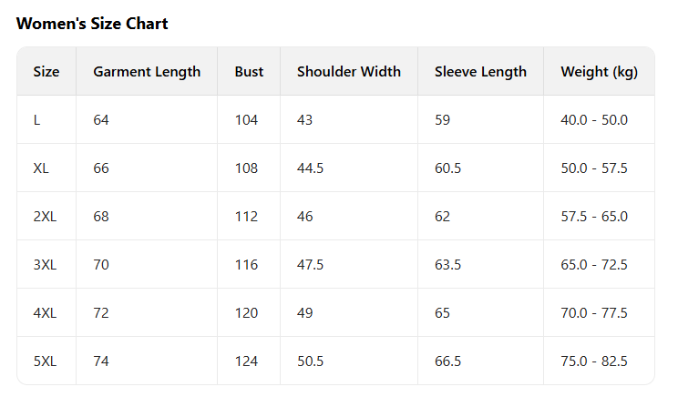Viewport: 678px width, 397px height.
Task: Select the Sleeve Length column header
Action: tap(480, 72)
